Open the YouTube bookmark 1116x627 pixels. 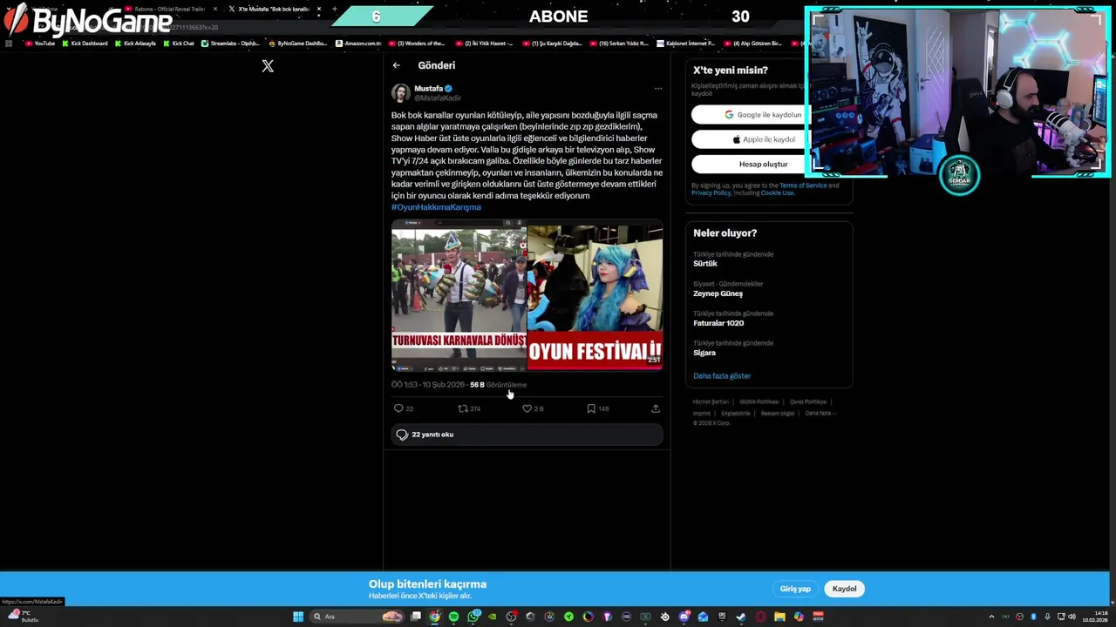pyautogui.click(x=40, y=43)
